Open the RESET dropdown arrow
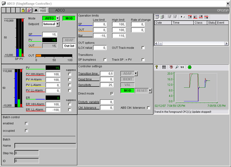231x167 pixels. pyautogui.click(x=150, y=91)
